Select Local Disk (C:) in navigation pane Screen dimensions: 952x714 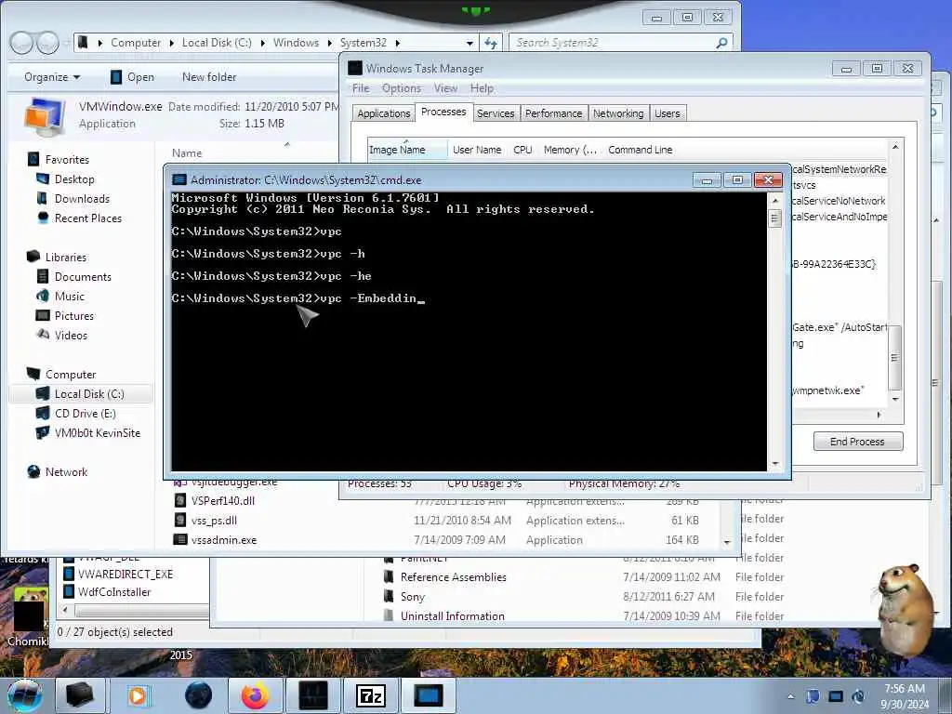[81, 393]
